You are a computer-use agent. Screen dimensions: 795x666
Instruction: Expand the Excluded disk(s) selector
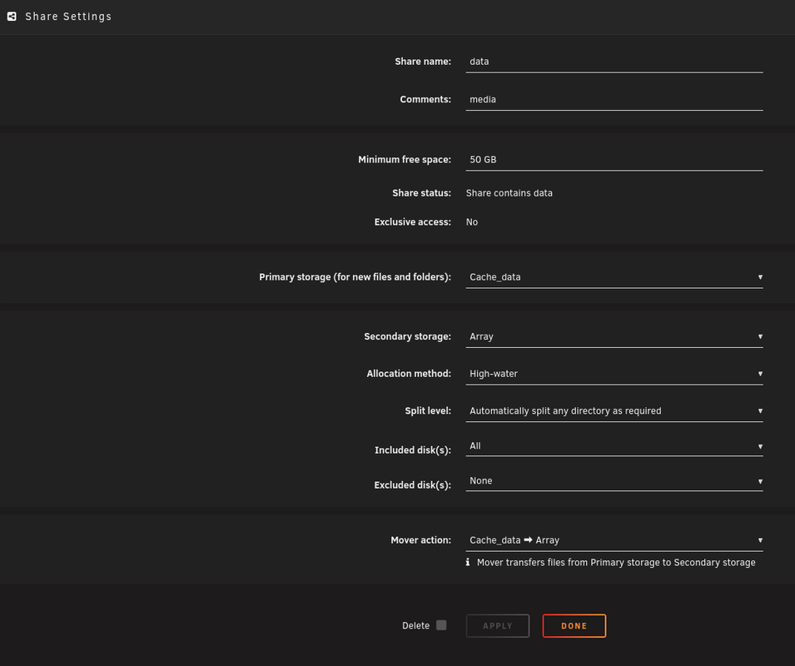click(614, 481)
